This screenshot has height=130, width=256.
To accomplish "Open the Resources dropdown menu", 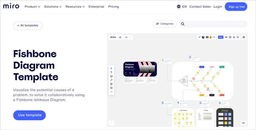I will point(75,7).
